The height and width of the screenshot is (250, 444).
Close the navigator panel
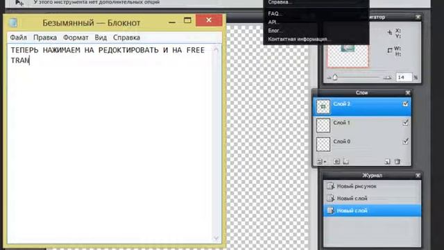(418, 17)
